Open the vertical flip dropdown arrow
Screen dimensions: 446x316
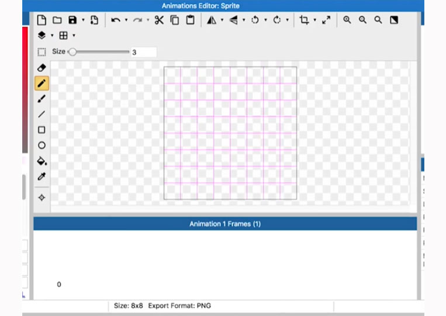coord(244,20)
